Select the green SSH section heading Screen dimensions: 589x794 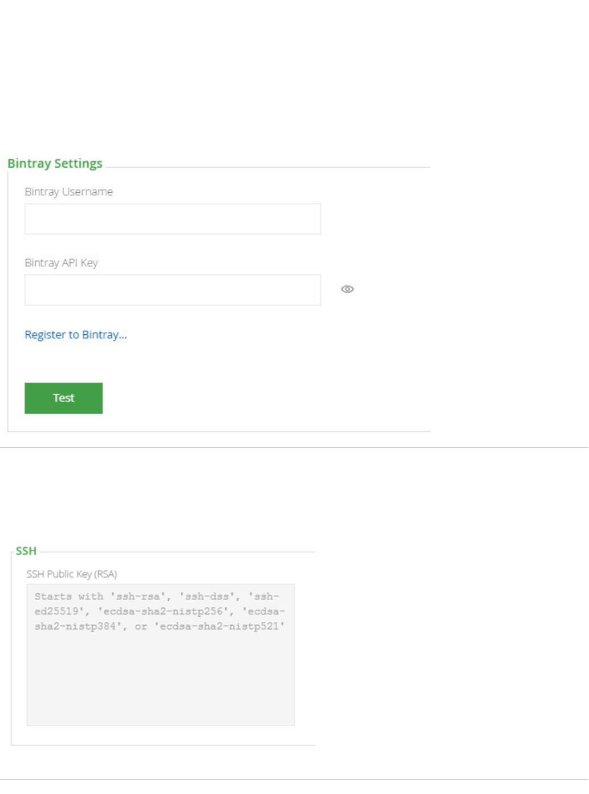pyautogui.click(x=26, y=551)
